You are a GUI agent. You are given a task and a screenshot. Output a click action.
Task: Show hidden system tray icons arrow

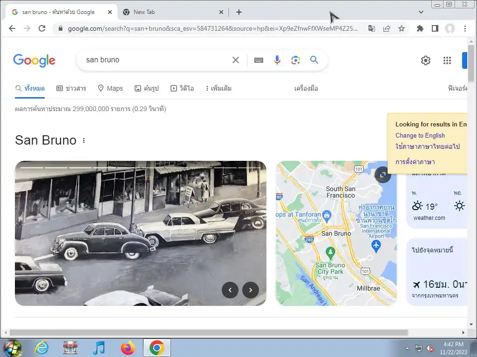coord(407,348)
